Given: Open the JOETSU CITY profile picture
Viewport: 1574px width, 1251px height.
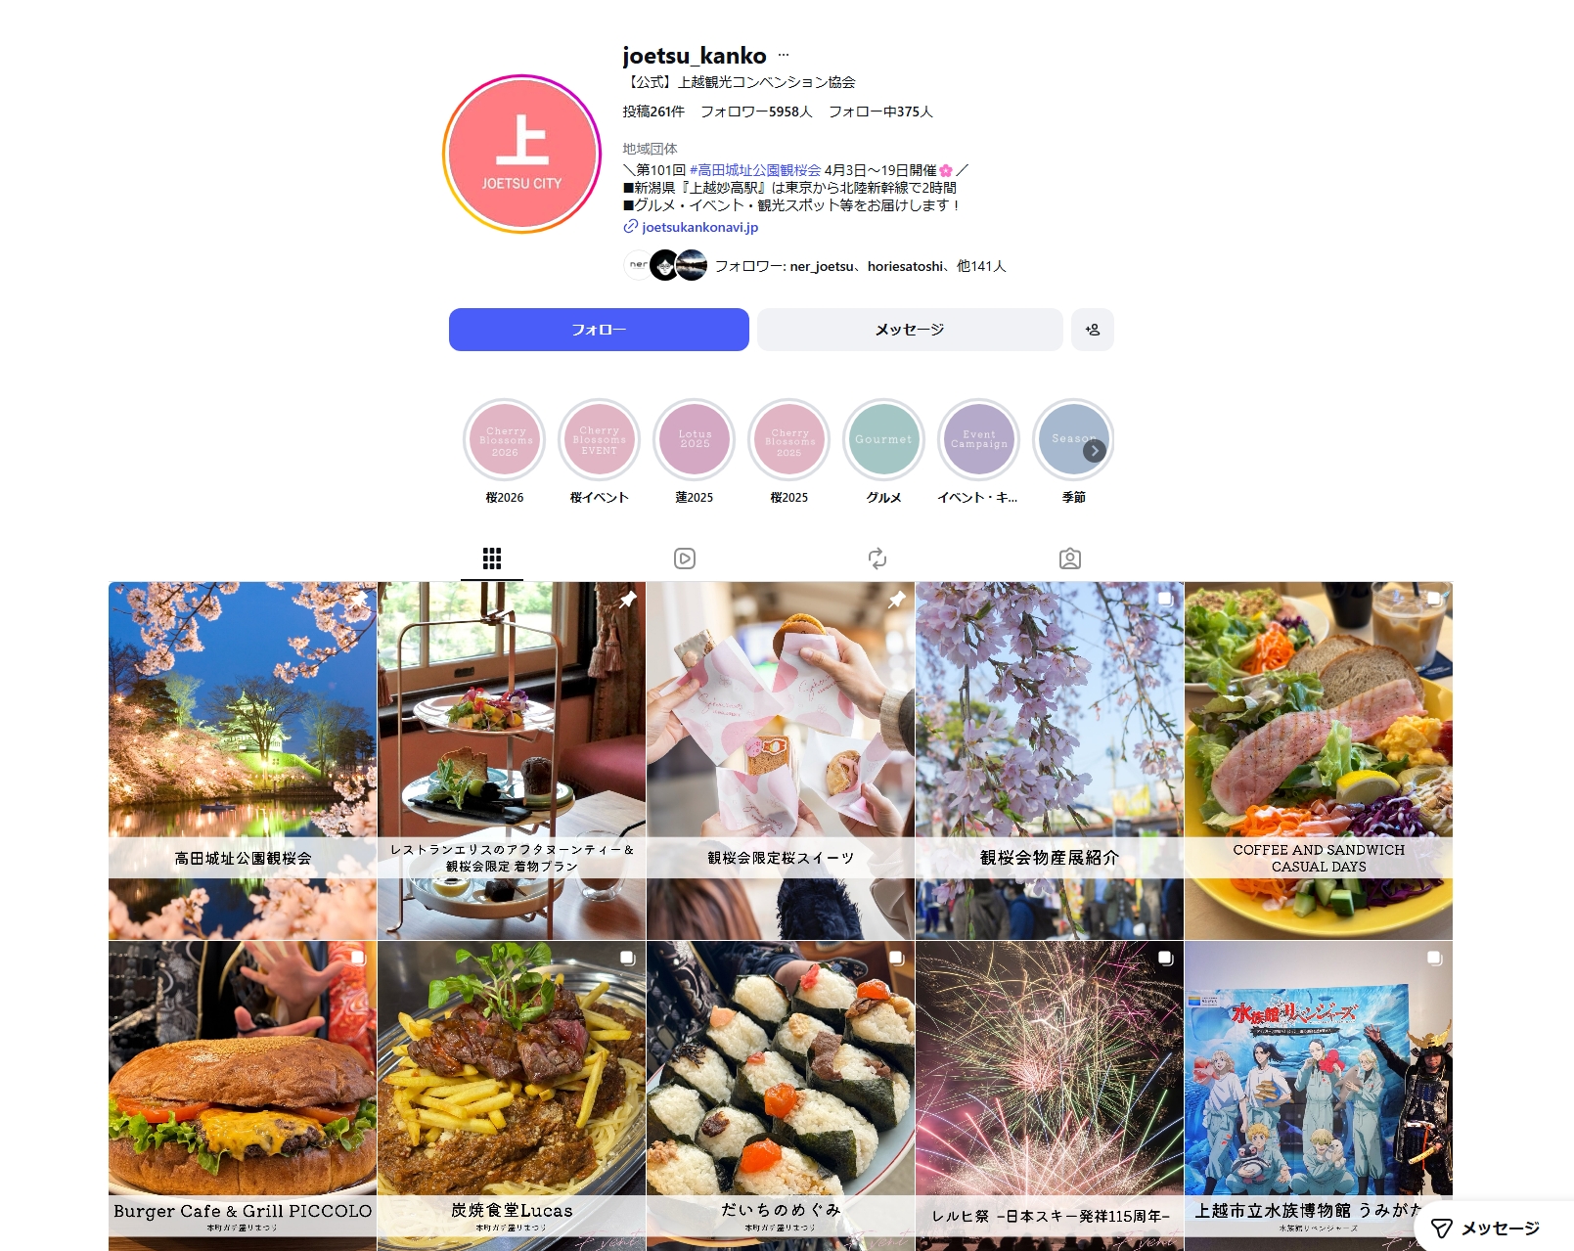Looking at the screenshot, I should click(521, 155).
